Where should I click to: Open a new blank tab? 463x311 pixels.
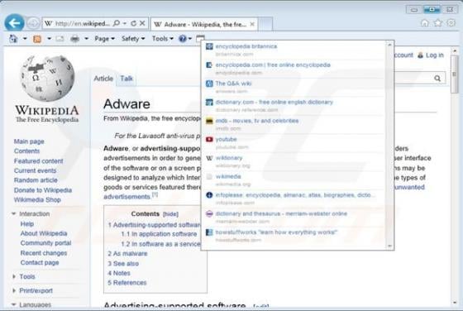tap(265, 24)
